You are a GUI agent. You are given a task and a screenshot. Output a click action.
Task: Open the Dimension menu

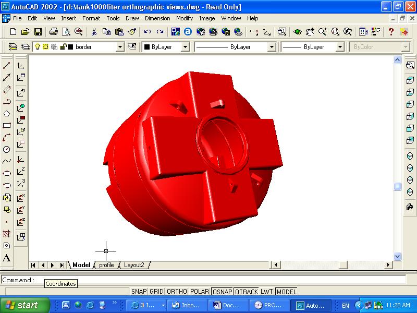157,18
